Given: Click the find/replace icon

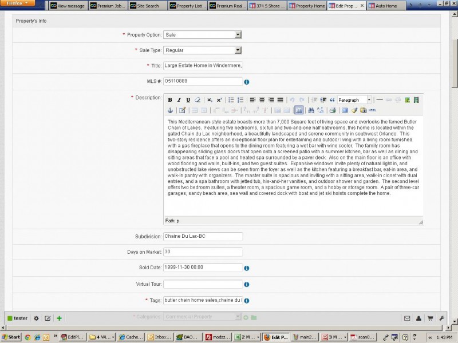Looking at the screenshot, I should [320, 110].
